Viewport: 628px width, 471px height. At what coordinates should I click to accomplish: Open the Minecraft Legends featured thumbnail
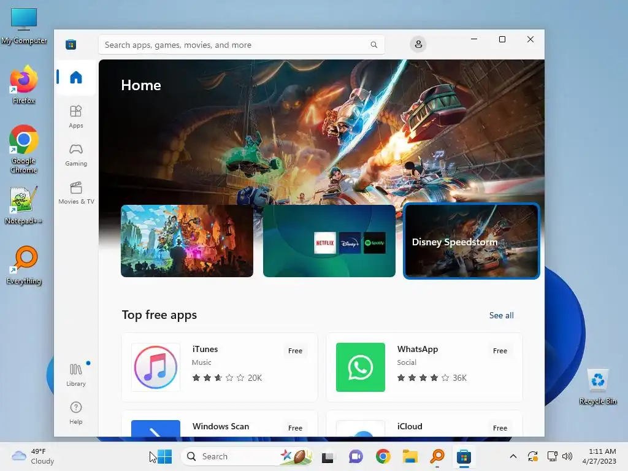point(187,240)
